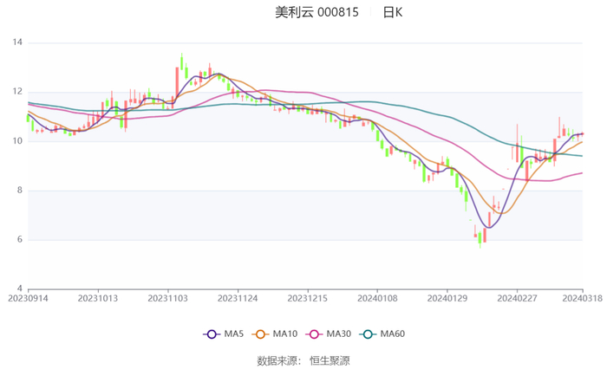This screenshot has height=369, width=607.
Task: Click the MA30 pink legend marker
Action: [313, 334]
